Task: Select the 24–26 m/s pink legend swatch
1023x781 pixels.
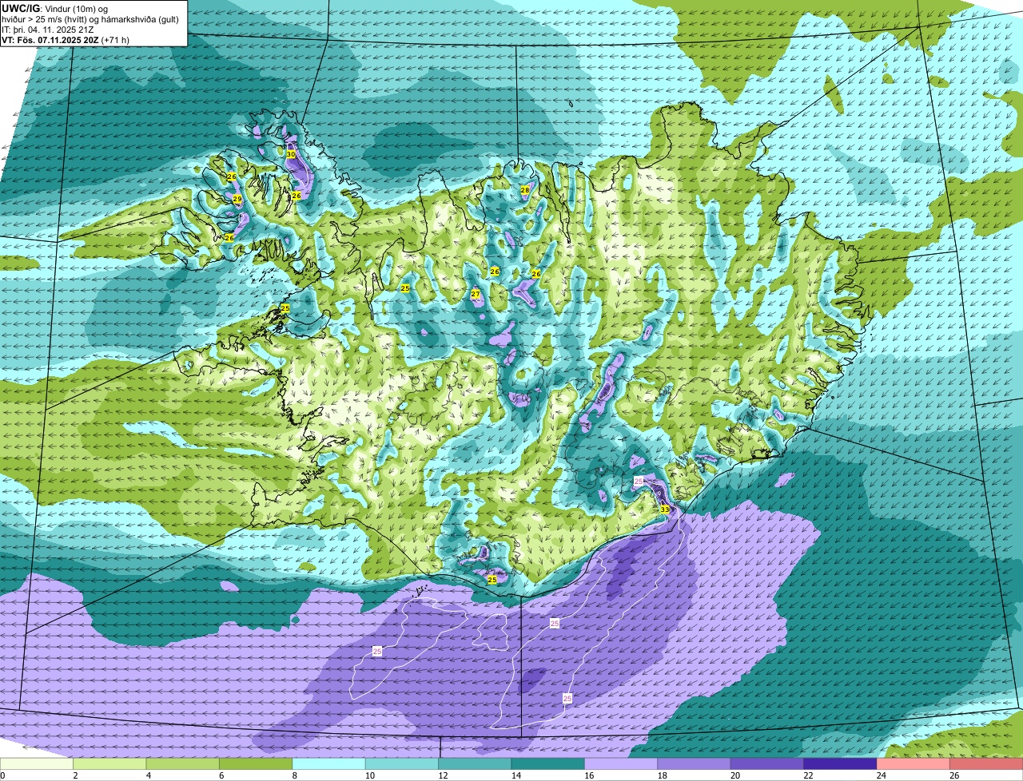Action: [914, 763]
